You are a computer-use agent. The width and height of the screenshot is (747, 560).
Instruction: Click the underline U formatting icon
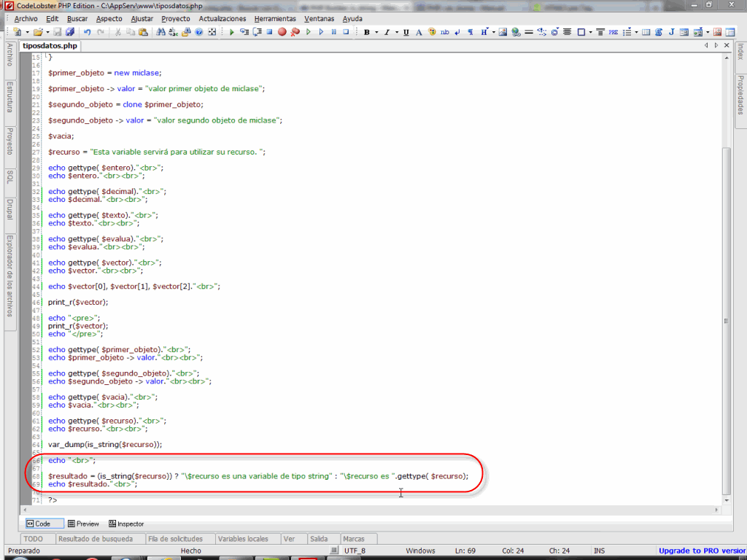pyautogui.click(x=406, y=32)
